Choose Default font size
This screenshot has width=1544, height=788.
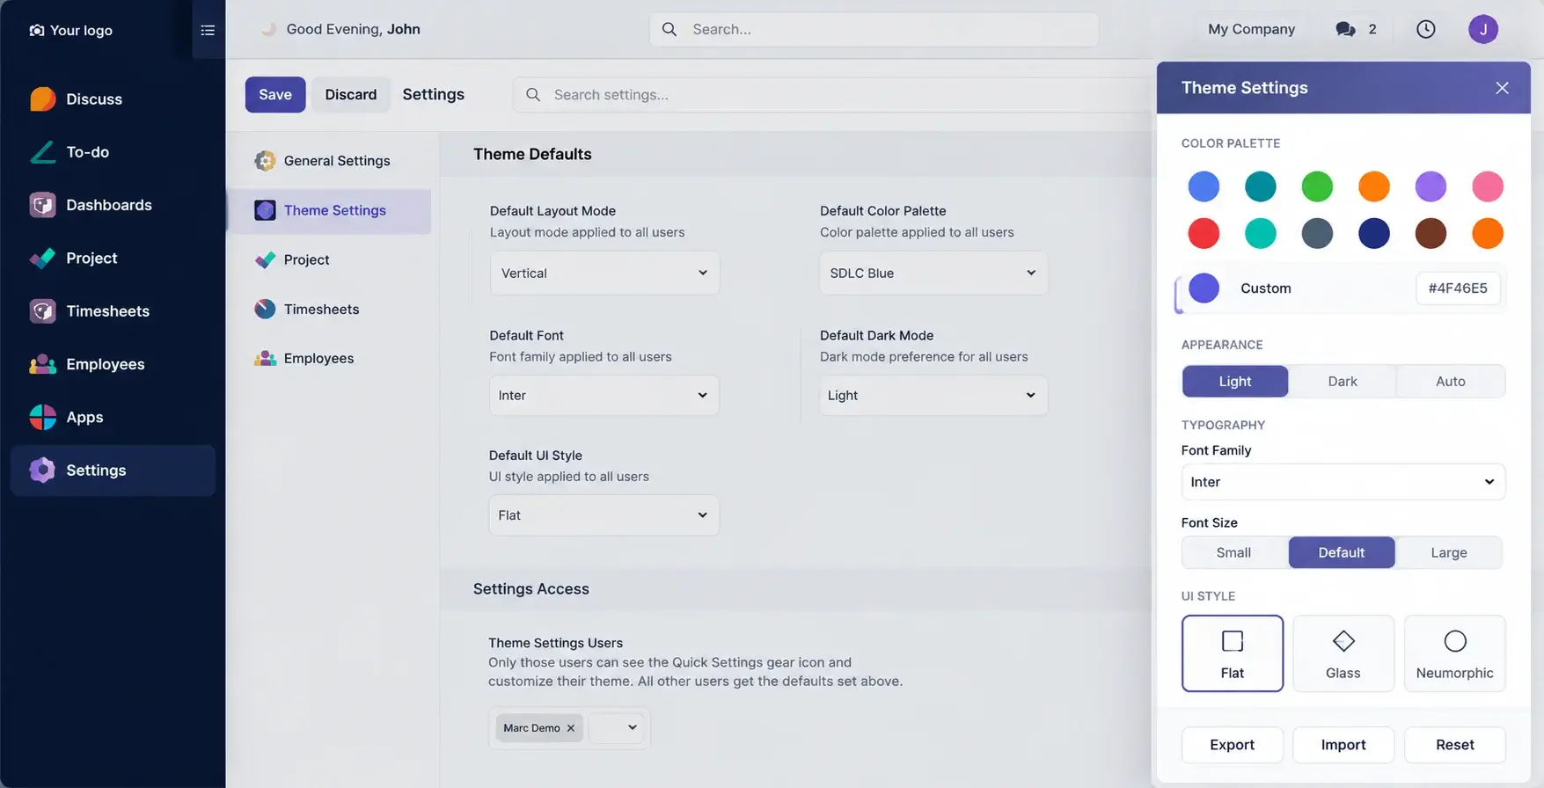[1342, 552]
